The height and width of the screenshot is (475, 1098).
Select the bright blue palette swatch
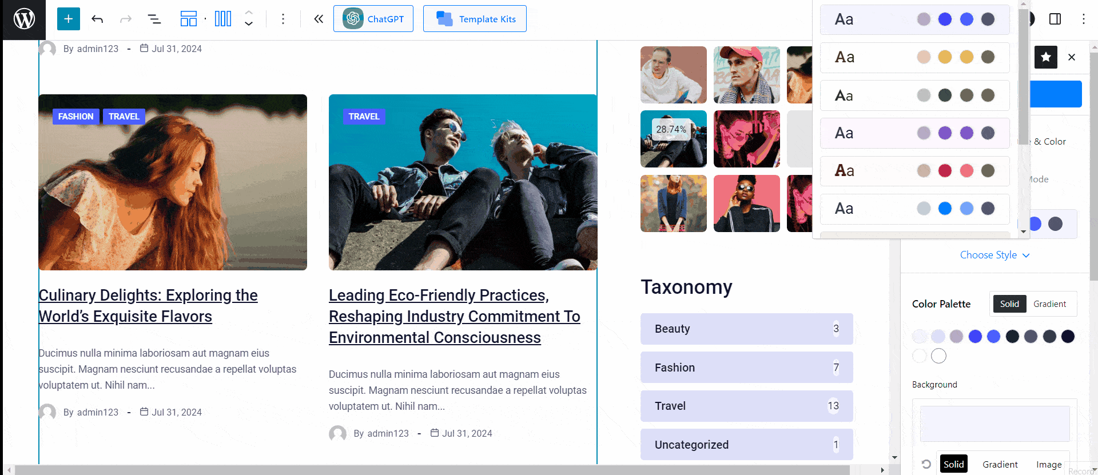pos(975,337)
